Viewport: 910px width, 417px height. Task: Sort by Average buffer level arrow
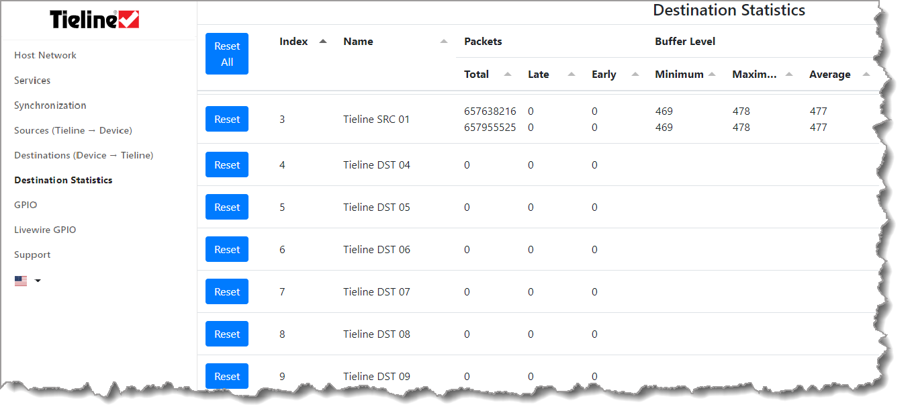click(866, 75)
